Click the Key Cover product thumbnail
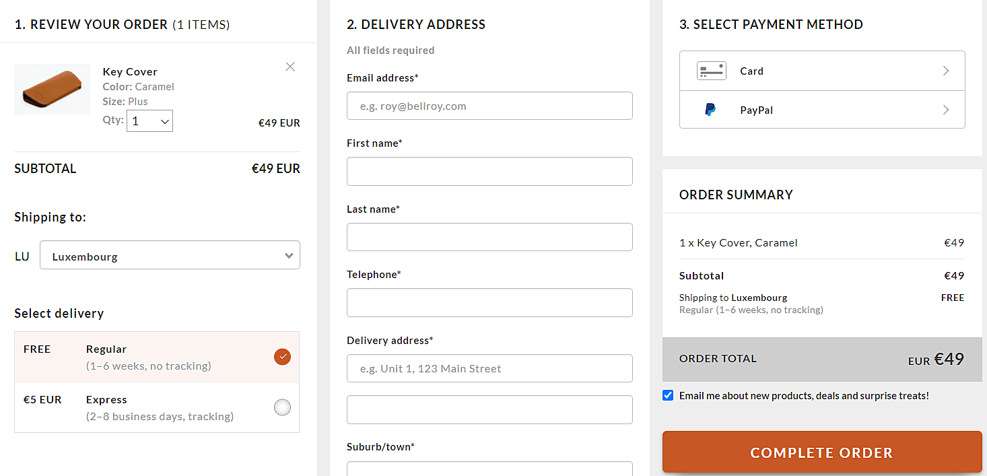The image size is (987, 476). [x=52, y=89]
